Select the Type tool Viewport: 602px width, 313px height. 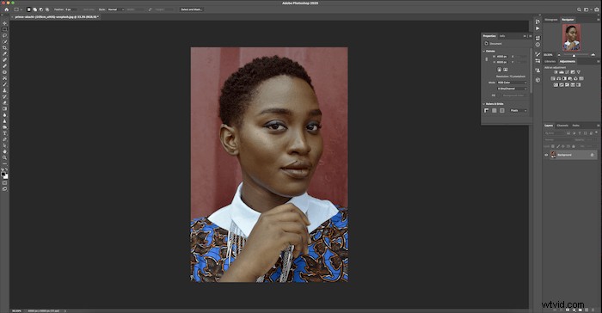tap(4, 133)
